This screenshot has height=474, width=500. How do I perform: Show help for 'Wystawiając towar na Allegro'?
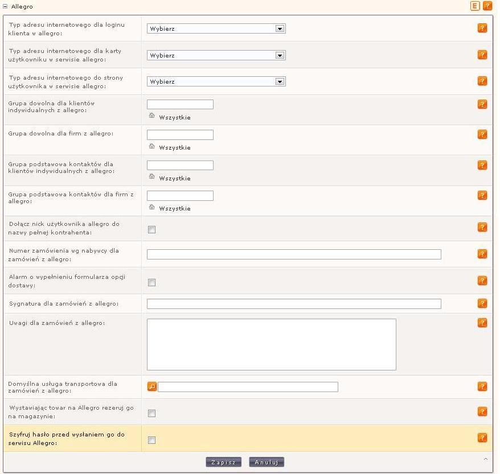pos(482,411)
